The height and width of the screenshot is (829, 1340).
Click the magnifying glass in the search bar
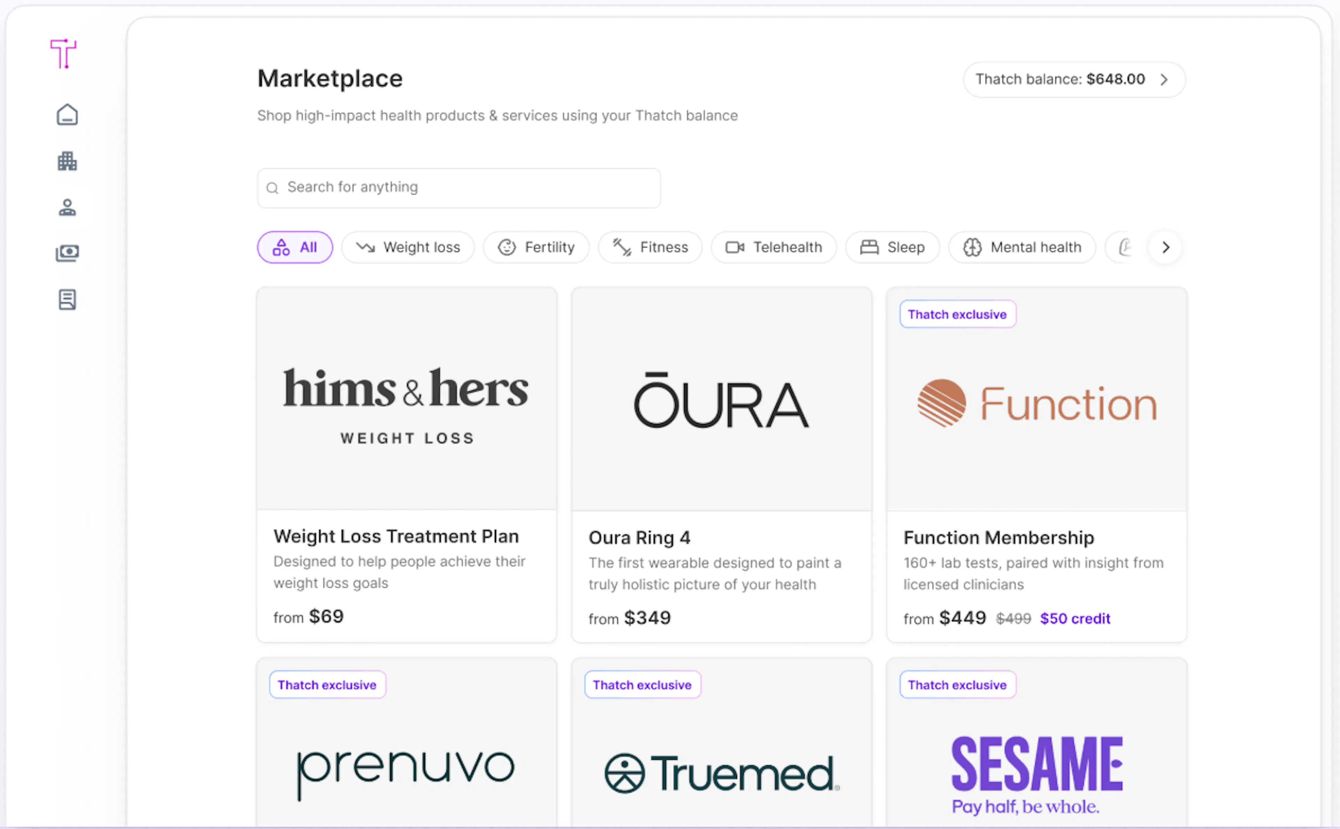pos(273,188)
